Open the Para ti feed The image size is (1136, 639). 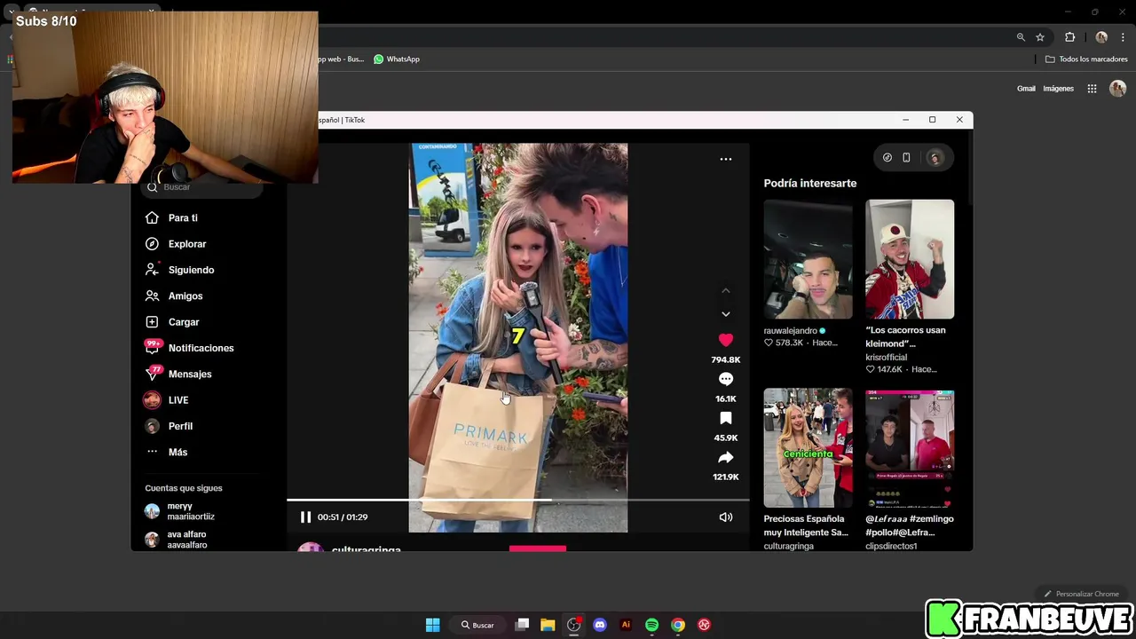click(x=183, y=217)
